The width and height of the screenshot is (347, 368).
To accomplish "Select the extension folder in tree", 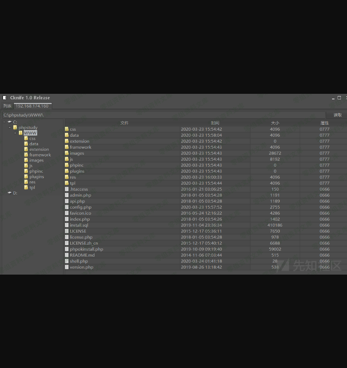I will tap(39, 150).
